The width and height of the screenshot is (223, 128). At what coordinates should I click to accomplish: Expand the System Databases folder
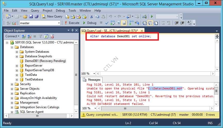[17, 52]
